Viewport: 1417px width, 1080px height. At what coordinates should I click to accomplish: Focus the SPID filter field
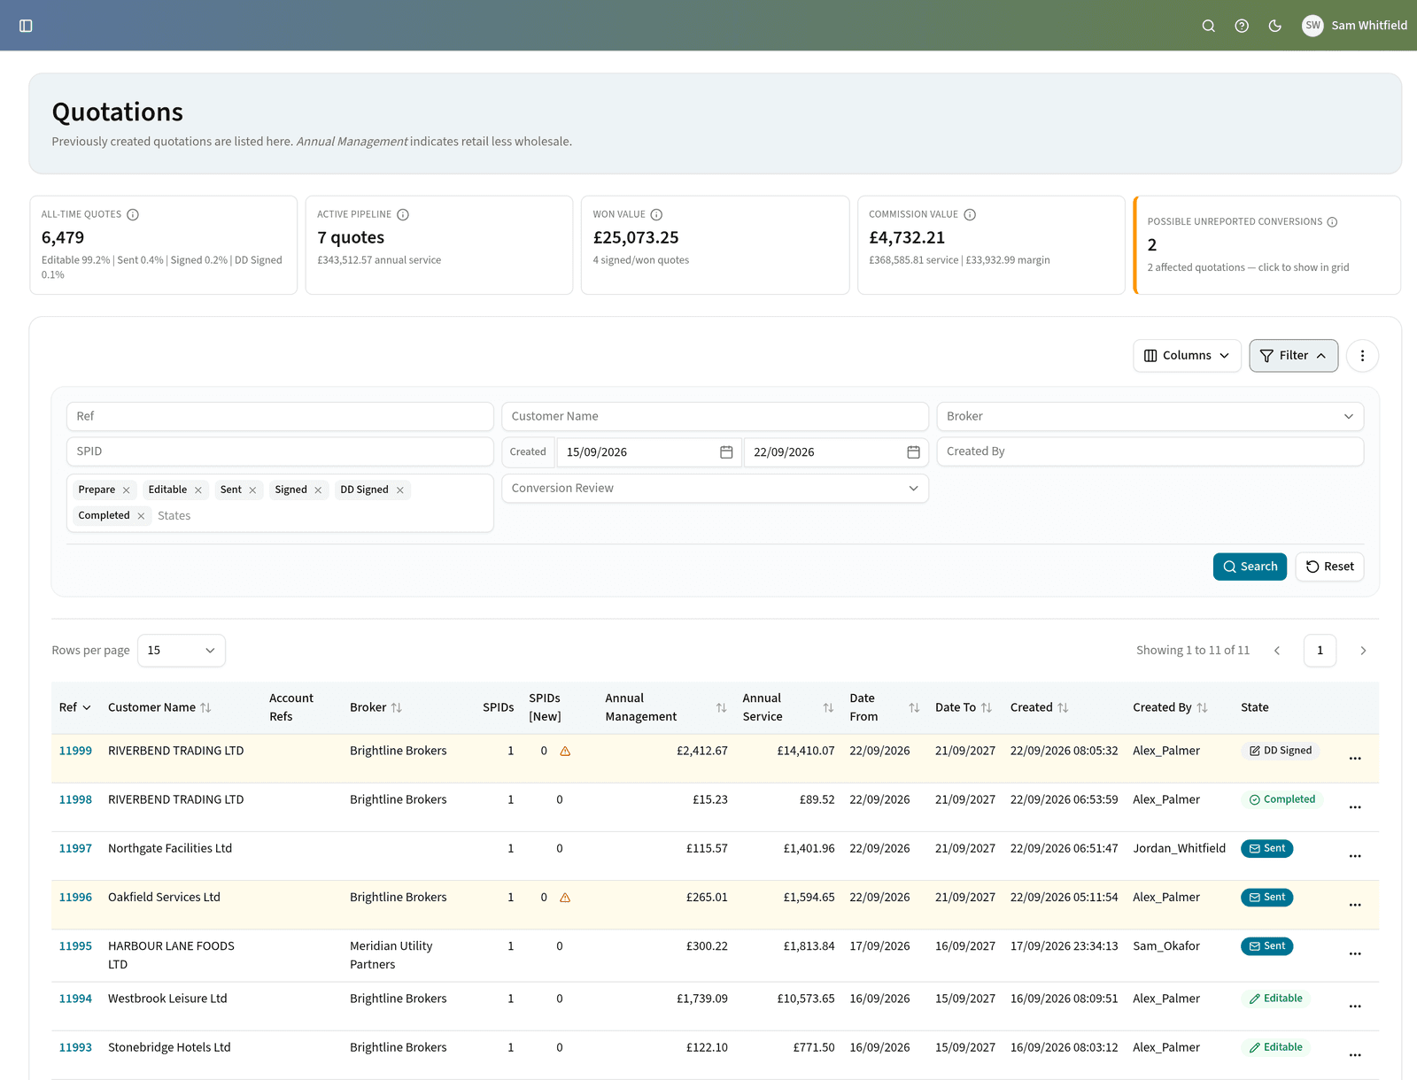click(x=280, y=451)
